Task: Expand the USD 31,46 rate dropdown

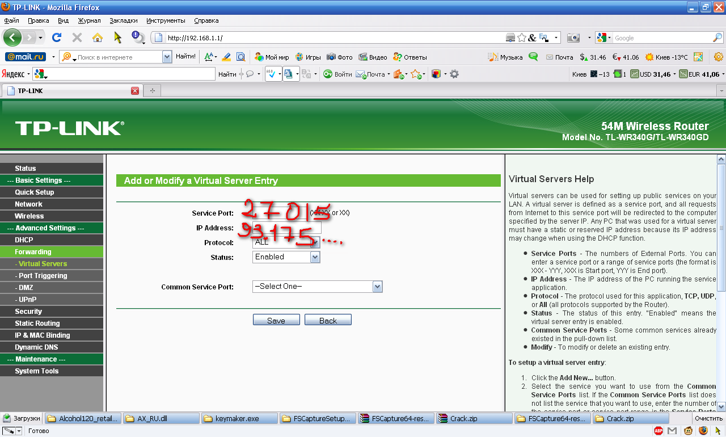Action: [674, 74]
